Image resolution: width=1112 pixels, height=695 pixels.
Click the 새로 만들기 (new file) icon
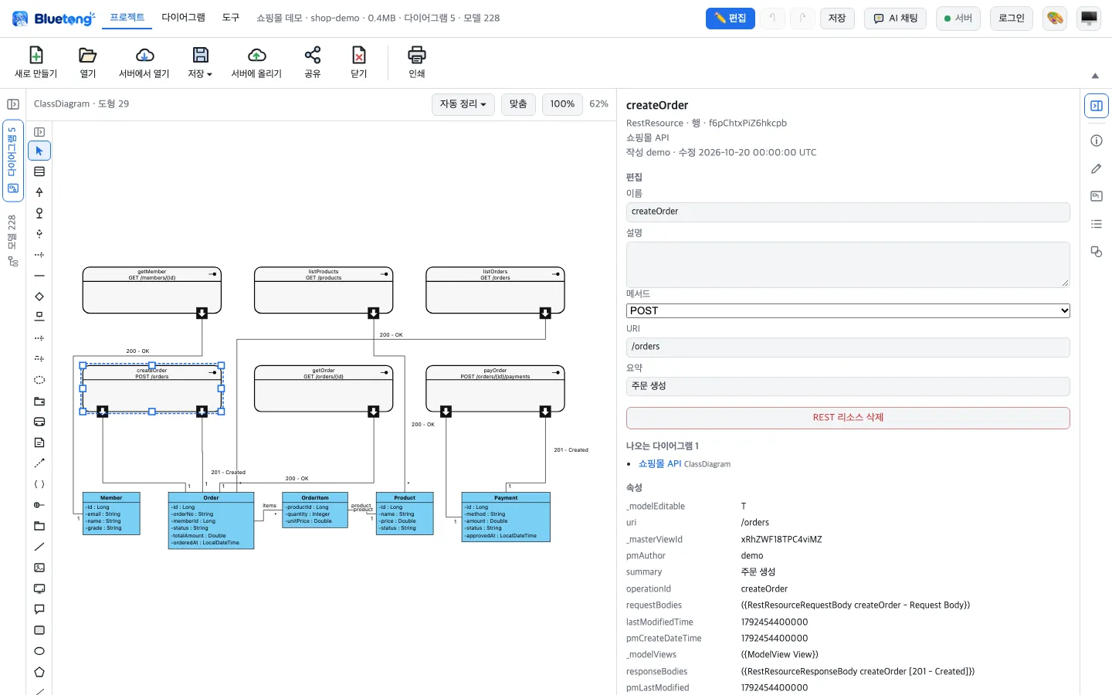click(36, 55)
